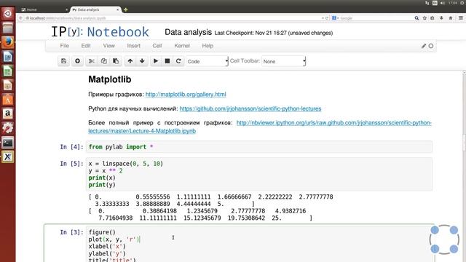Open Files manager in the launcher
Image resolution: width=466 pixels, height=262 pixels.
[x=8, y=28]
